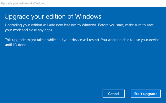Select the 'Upgrade your edition of Windows' heading
Screen dimensions: 166x103
coord(53,16)
